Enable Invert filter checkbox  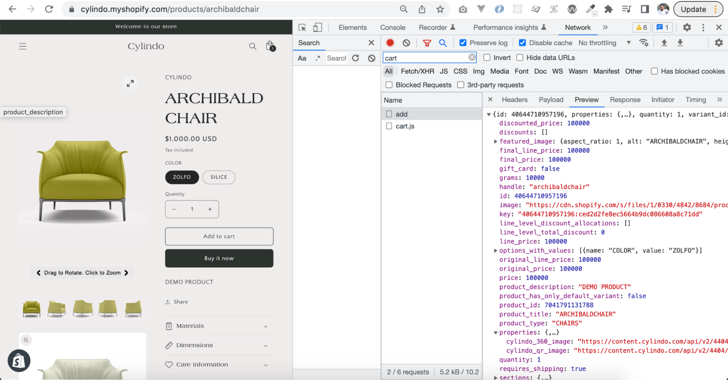(487, 58)
